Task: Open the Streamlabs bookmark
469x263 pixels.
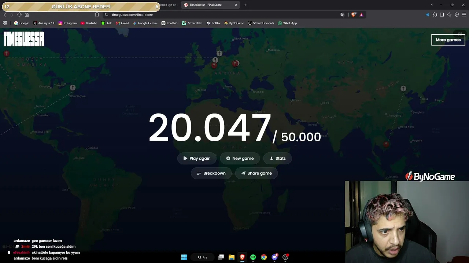Action: point(192,23)
